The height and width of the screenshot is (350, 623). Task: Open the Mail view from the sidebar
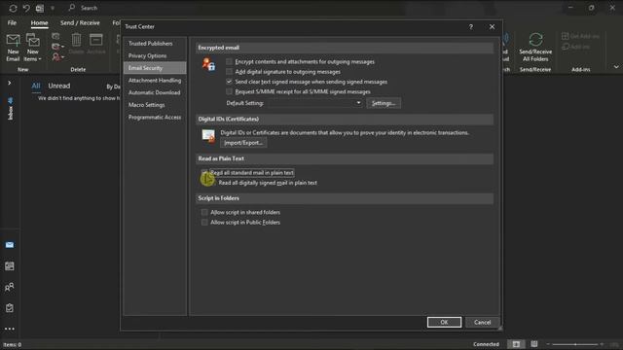click(x=10, y=245)
